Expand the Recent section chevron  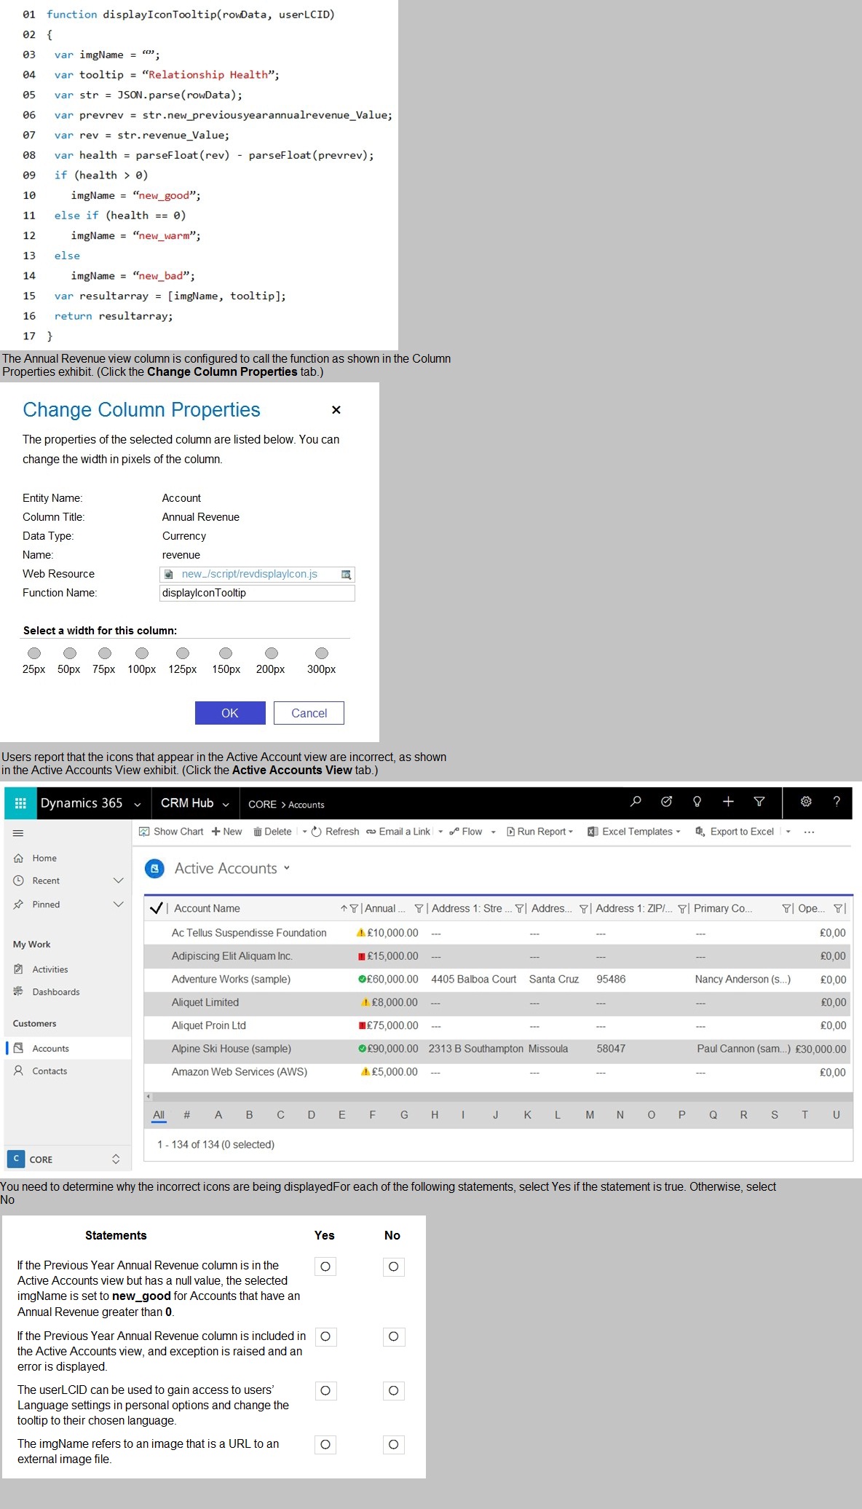pos(119,880)
